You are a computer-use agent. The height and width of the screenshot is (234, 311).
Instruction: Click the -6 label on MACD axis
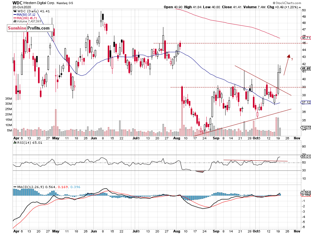[303, 227]
